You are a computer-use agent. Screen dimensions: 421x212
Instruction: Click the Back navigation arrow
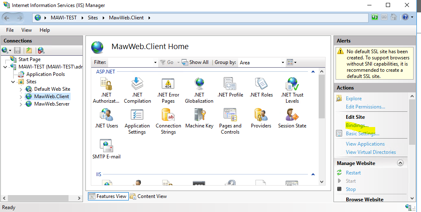click(7, 18)
